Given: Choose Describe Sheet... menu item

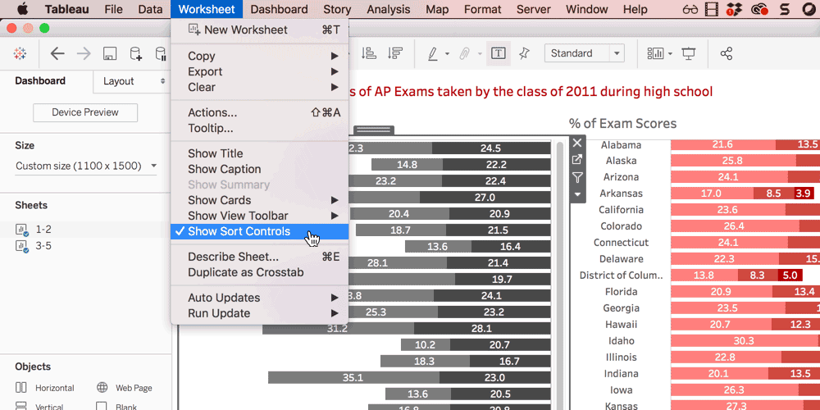Looking at the screenshot, I should [x=259, y=257].
